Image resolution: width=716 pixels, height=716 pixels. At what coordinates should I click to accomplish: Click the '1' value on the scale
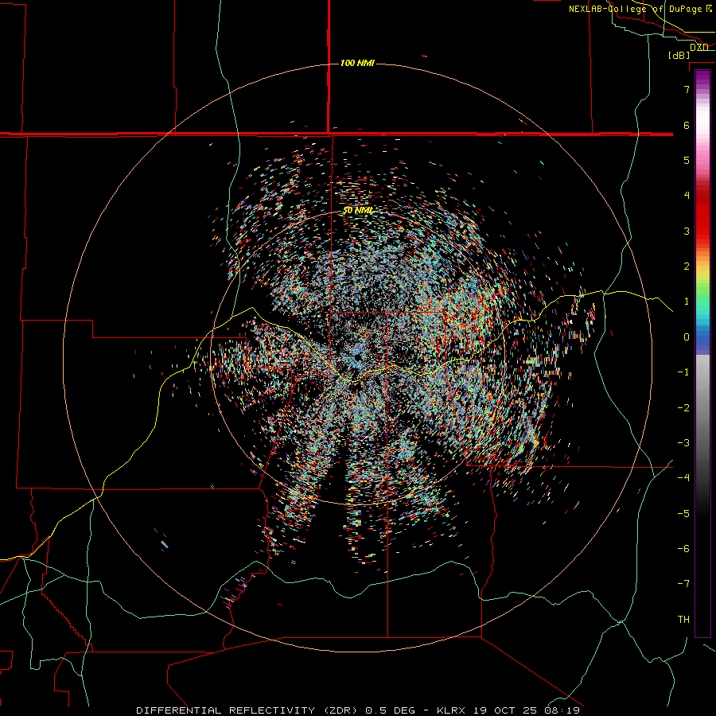(x=687, y=302)
